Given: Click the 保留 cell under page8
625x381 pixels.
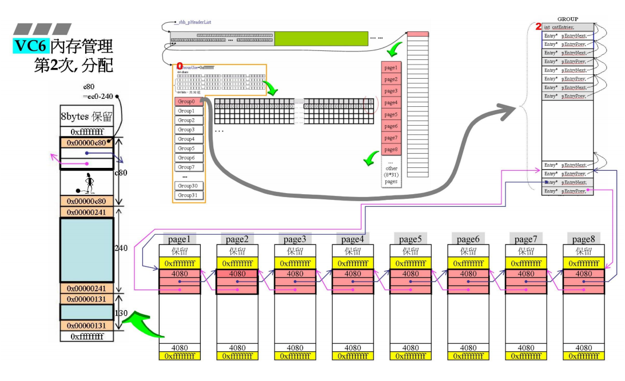Looking at the screenshot, I should point(584,251).
